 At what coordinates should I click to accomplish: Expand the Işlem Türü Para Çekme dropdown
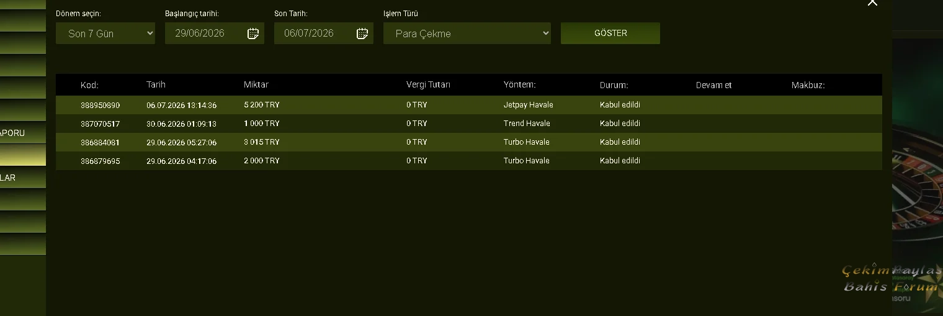coord(467,34)
